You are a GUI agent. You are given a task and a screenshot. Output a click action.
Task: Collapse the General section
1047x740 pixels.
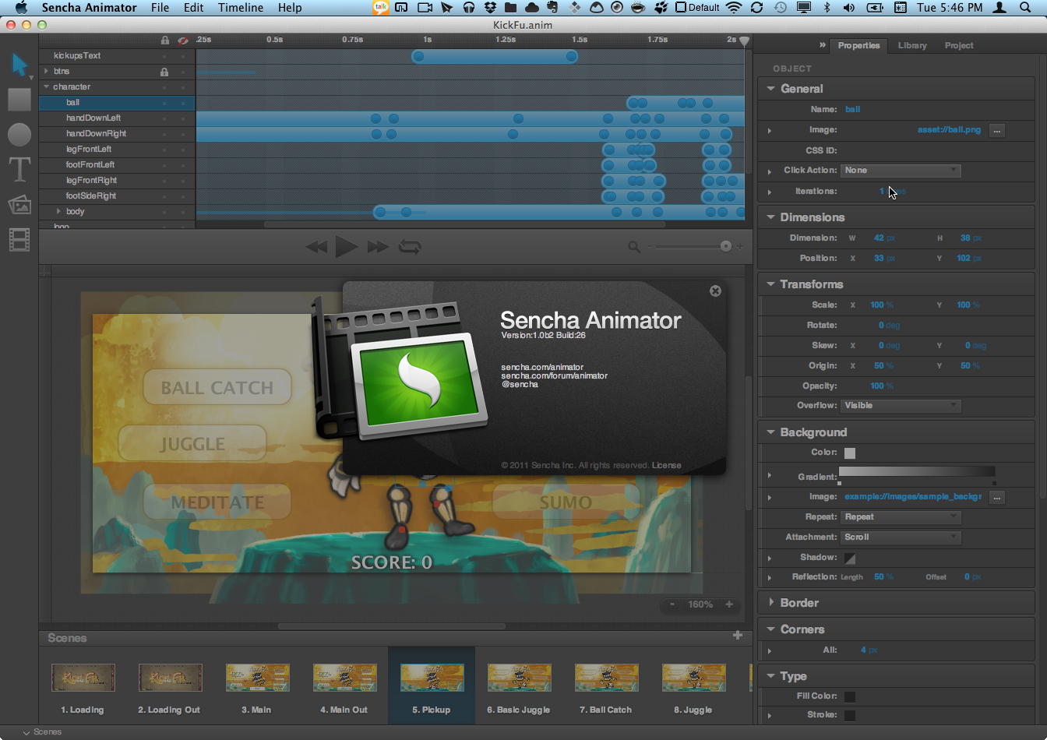click(x=770, y=89)
